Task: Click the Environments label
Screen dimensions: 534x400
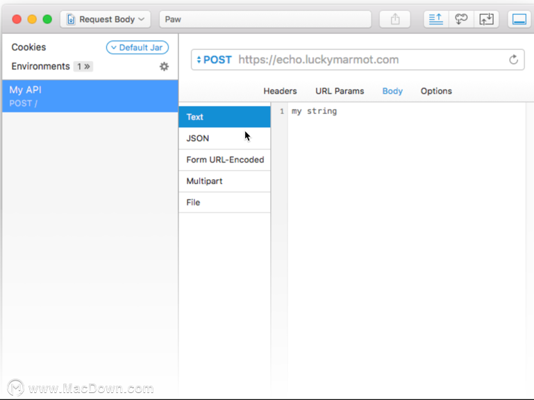Action: (x=40, y=67)
